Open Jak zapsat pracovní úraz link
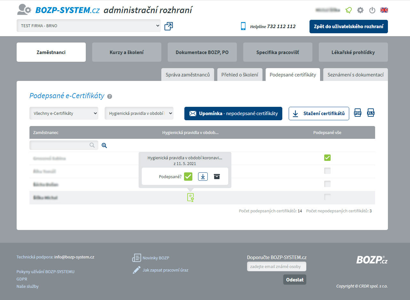The height and width of the screenshot is (300, 410). [165, 270]
